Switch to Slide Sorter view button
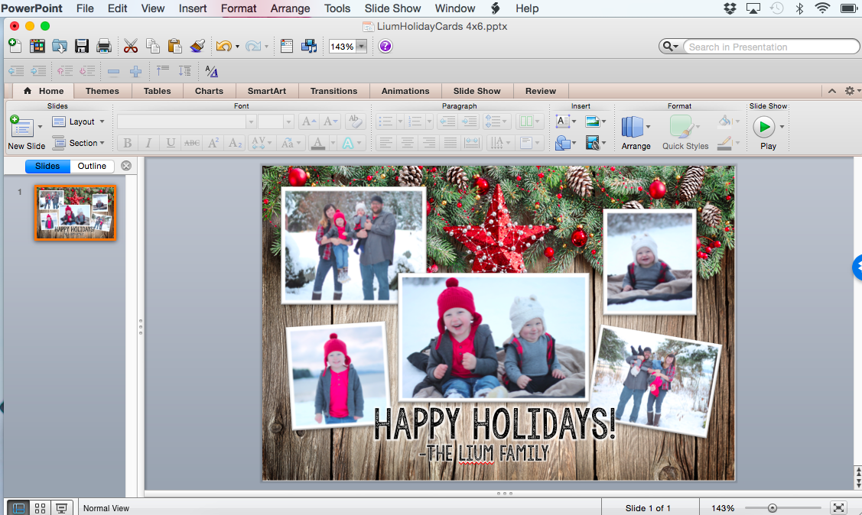Image resolution: width=862 pixels, height=515 pixels. (x=41, y=508)
